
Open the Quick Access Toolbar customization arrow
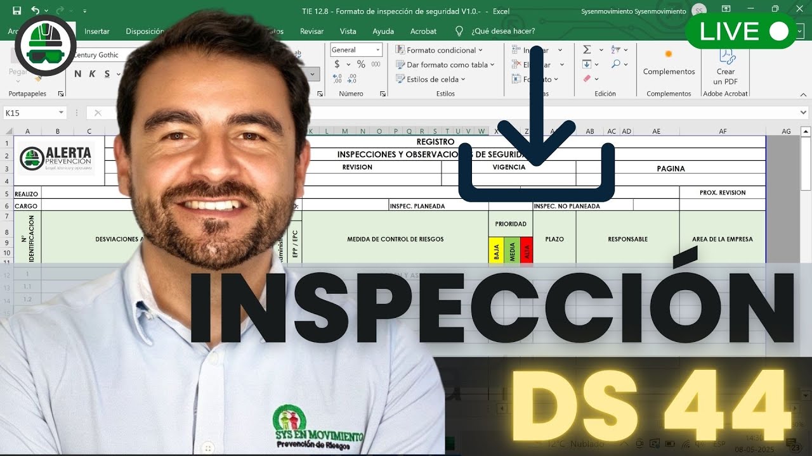point(85,11)
